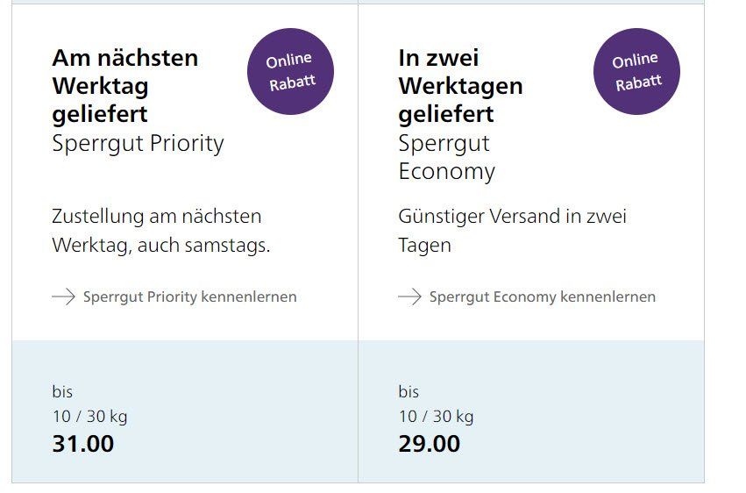Click the Online Rabatt badge on Economy card
Screen dimensions: 746x493
coord(636,72)
